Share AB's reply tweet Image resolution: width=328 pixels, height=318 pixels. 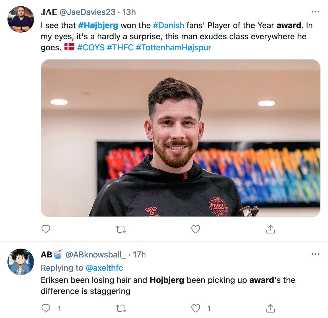270,308
